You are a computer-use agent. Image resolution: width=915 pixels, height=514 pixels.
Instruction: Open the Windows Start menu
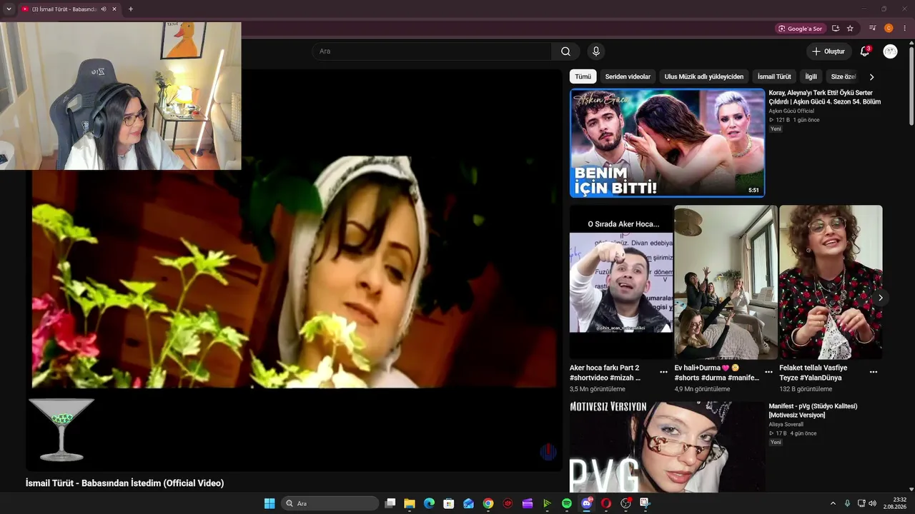(269, 503)
